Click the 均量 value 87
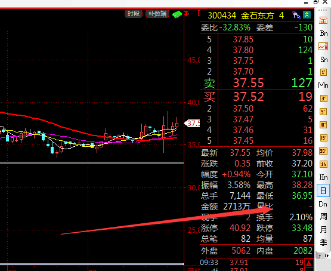The height and width of the screenshot is (271, 331). coord(308,239)
